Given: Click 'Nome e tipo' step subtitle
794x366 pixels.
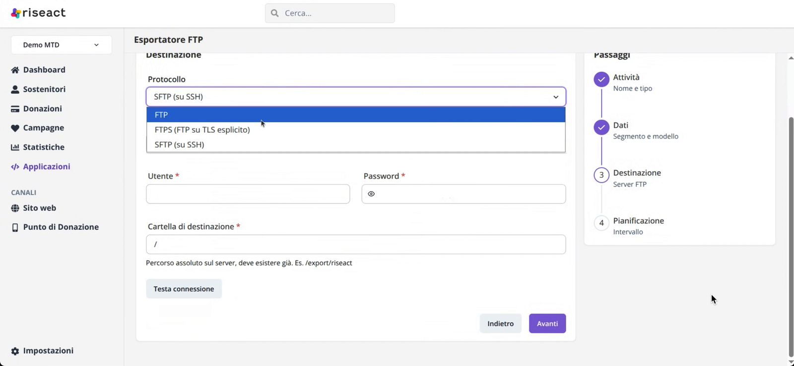Looking at the screenshot, I should pos(633,89).
